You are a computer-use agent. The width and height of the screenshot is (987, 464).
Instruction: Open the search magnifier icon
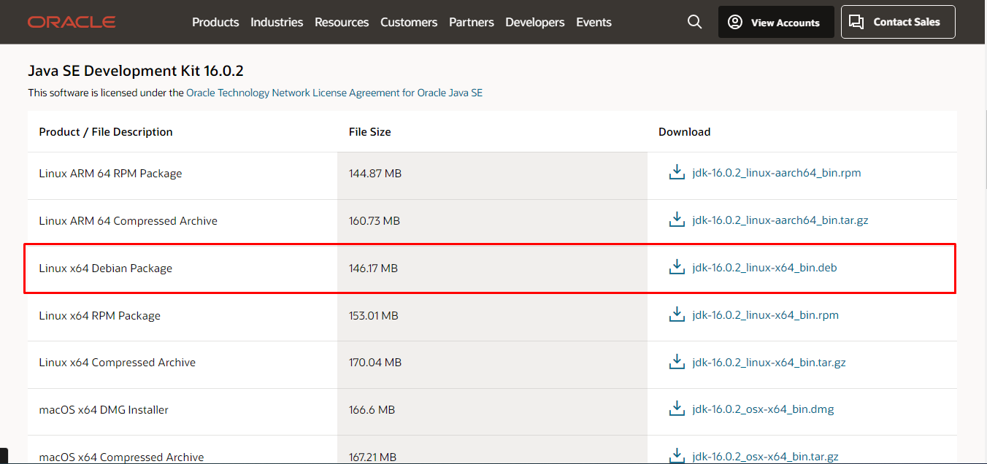click(694, 22)
